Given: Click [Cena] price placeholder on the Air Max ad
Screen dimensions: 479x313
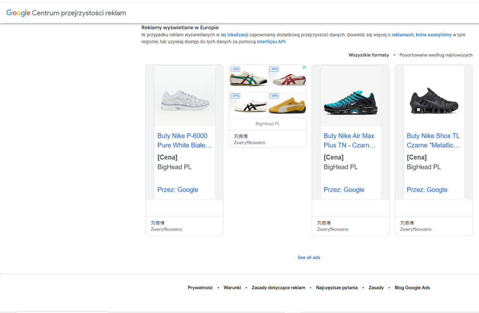Looking at the screenshot, I should (333, 157).
